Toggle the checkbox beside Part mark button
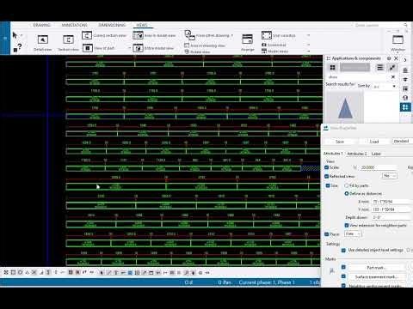 (x=343, y=267)
